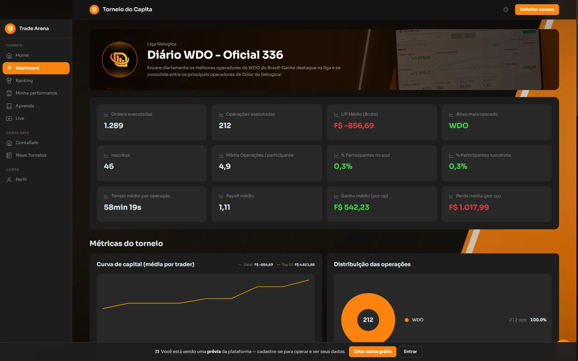The image size is (578, 361).
Task: Click chart icon beside % Participantes no azul
Action: tap(336, 155)
